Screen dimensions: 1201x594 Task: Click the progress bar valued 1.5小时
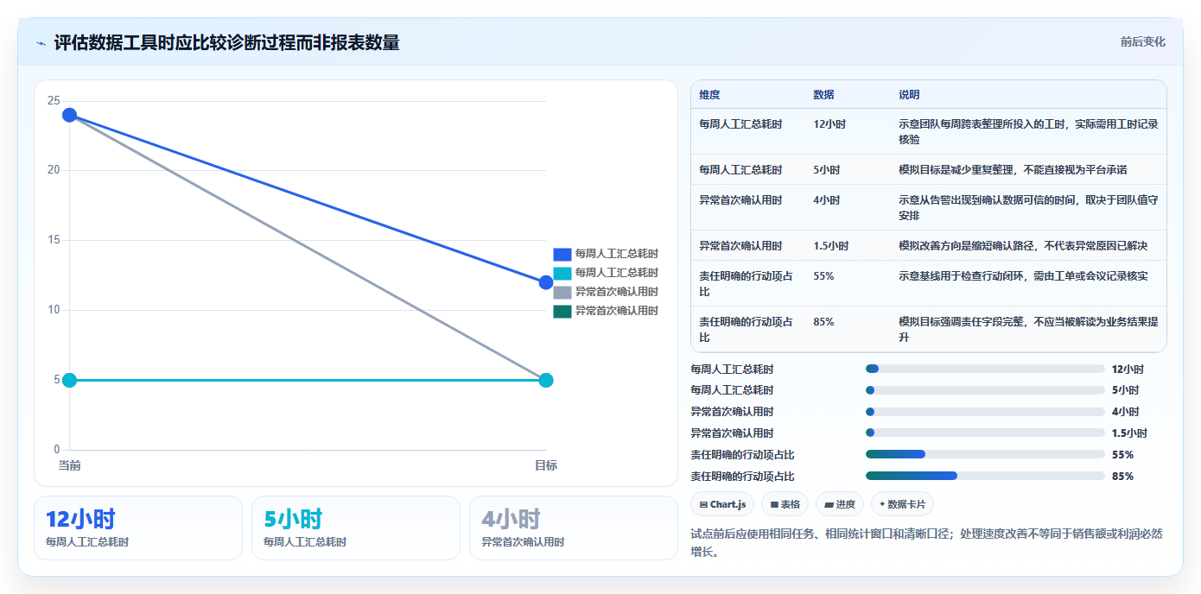tap(985, 433)
